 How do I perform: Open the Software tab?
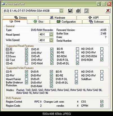click(x=96, y=22)
